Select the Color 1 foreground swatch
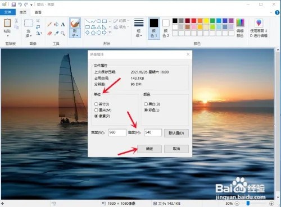 (x=154, y=28)
